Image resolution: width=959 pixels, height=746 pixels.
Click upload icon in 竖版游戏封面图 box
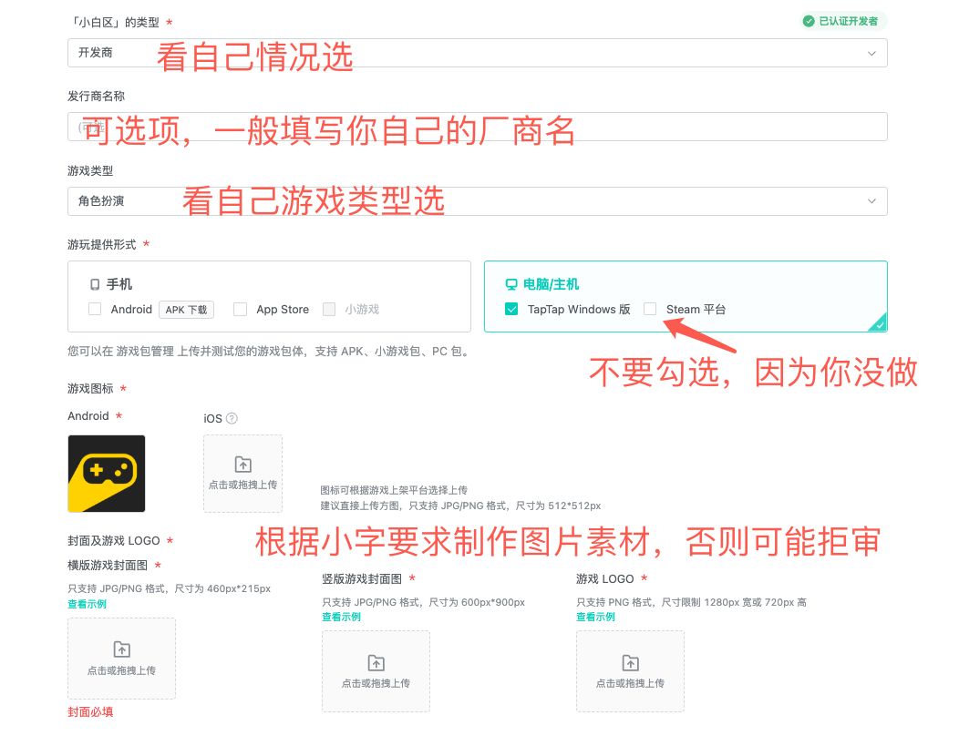(x=376, y=662)
